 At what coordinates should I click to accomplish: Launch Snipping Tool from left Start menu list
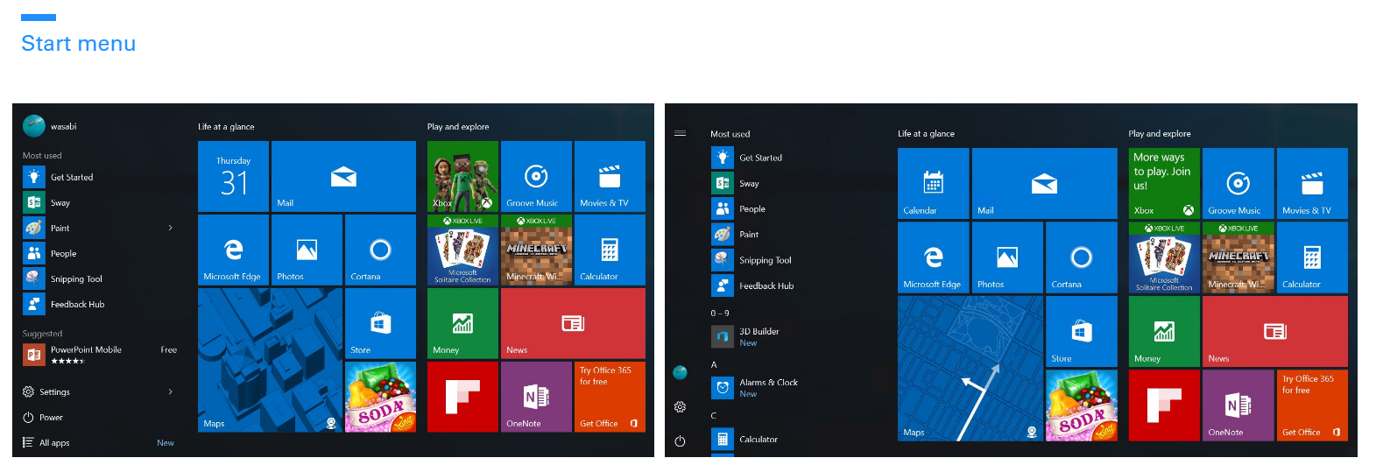point(100,278)
